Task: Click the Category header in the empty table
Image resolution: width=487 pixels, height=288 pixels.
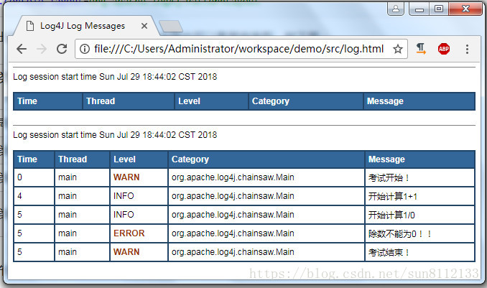Action: click(x=306, y=101)
